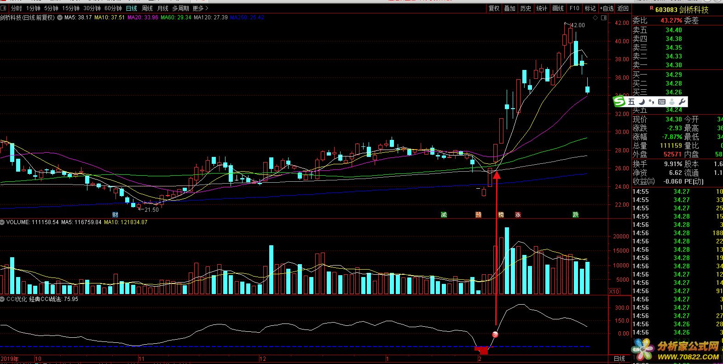Viewport: 723px width, 364px height.
Task: Click the 跌 event marker below the candles
Action: [x=575, y=214]
